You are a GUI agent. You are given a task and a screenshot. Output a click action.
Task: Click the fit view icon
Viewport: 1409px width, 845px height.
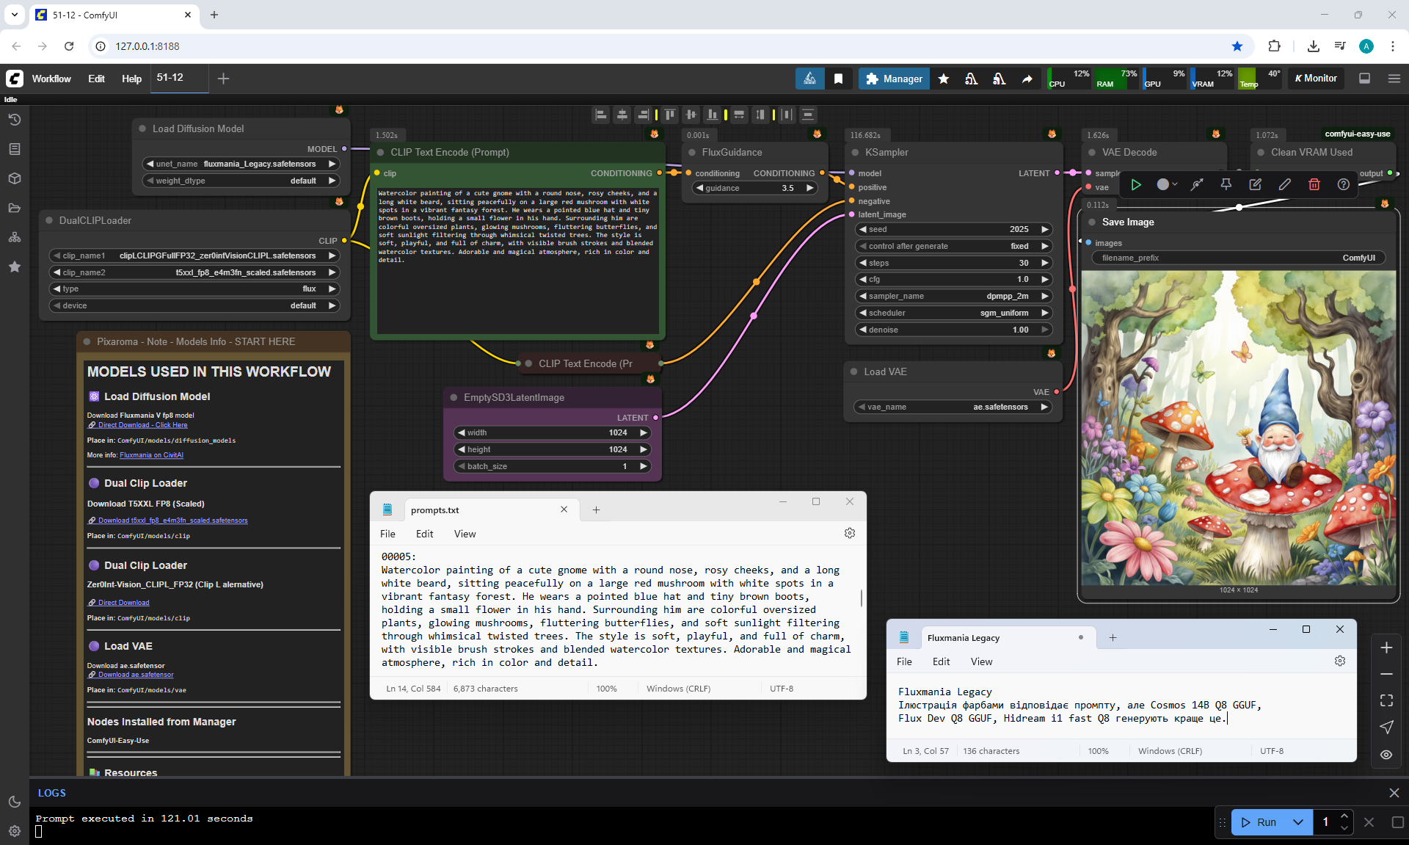[1386, 700]
